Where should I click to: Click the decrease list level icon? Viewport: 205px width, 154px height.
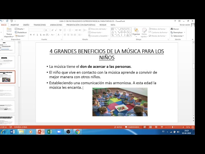(x=77, y=30)
